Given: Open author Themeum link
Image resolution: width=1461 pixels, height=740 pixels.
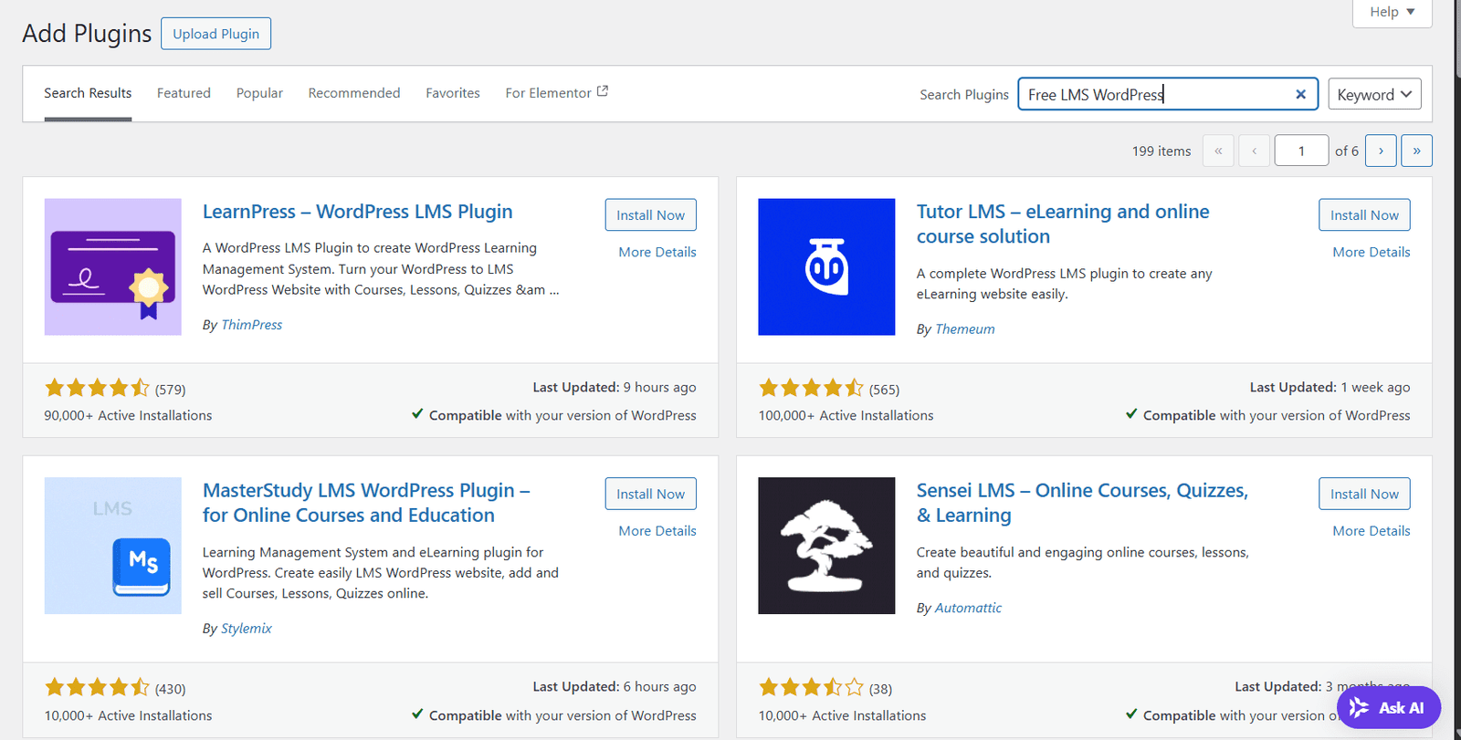Looking at the screenshot, I should [x=965, y=329].
